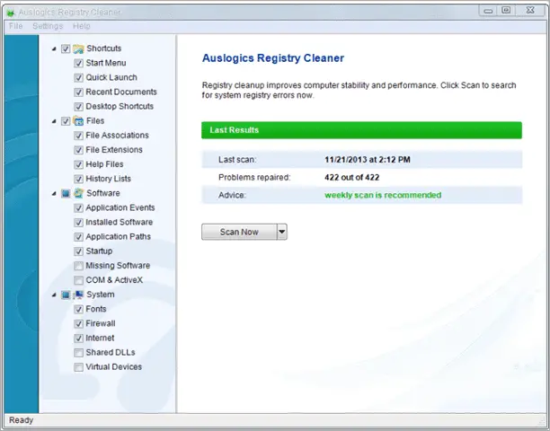Toggle the System group checkbox

66,295
